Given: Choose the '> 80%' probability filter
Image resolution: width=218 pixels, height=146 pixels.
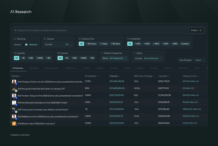Looking at the screenshot, I should 156,44.
